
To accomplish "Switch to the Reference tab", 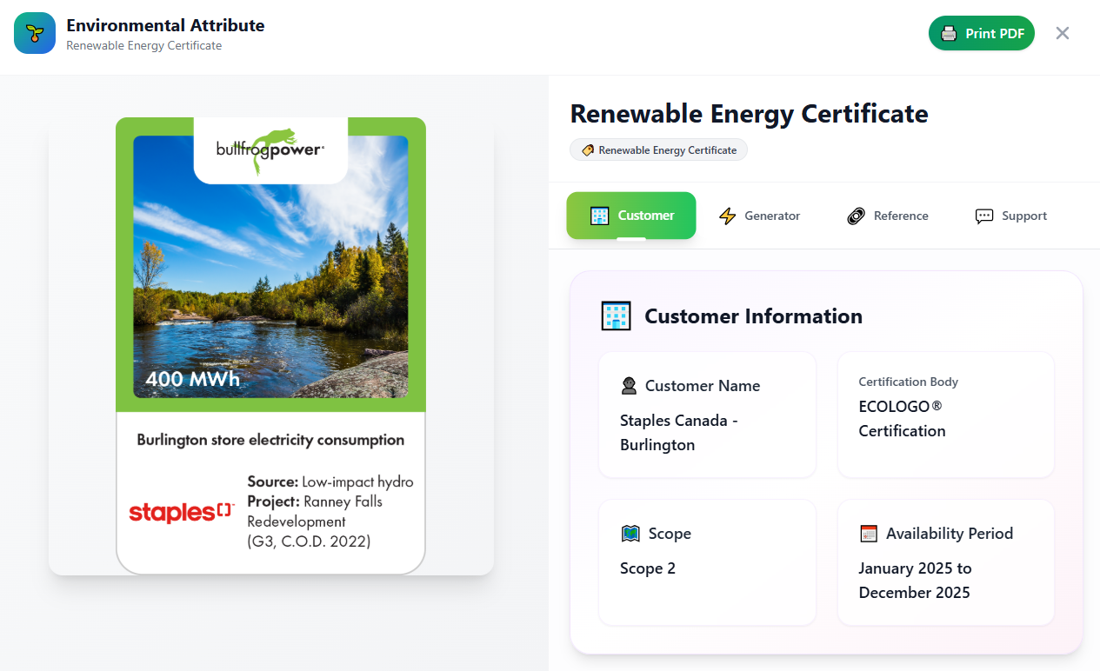I will [887, 216].
